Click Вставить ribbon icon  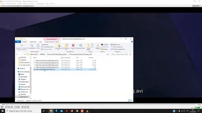click(38, 46)
